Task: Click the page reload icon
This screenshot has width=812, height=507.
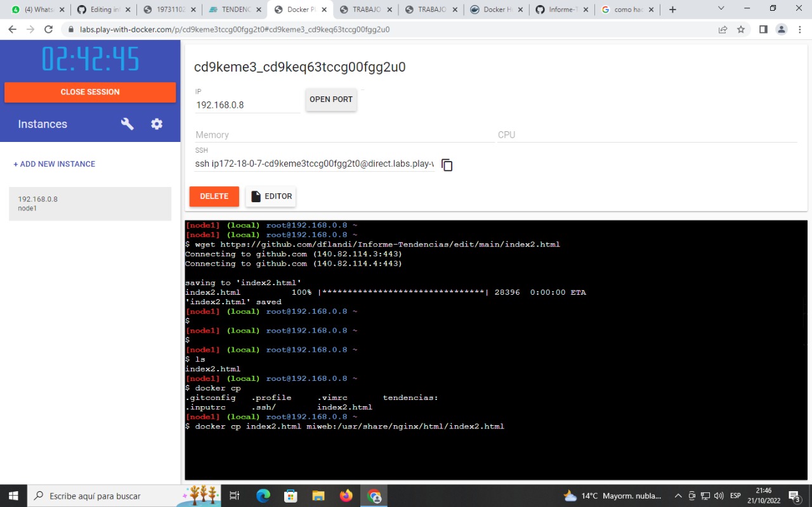Action: [x=48, y=29]
